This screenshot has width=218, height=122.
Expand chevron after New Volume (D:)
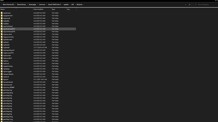pyautogui.click(x=15, y=5)
